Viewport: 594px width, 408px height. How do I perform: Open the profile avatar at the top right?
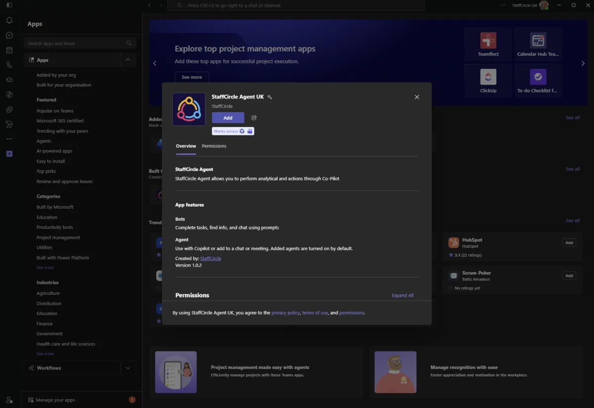point(544,5)
